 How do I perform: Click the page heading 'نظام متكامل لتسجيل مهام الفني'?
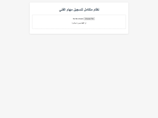point(79,10)
